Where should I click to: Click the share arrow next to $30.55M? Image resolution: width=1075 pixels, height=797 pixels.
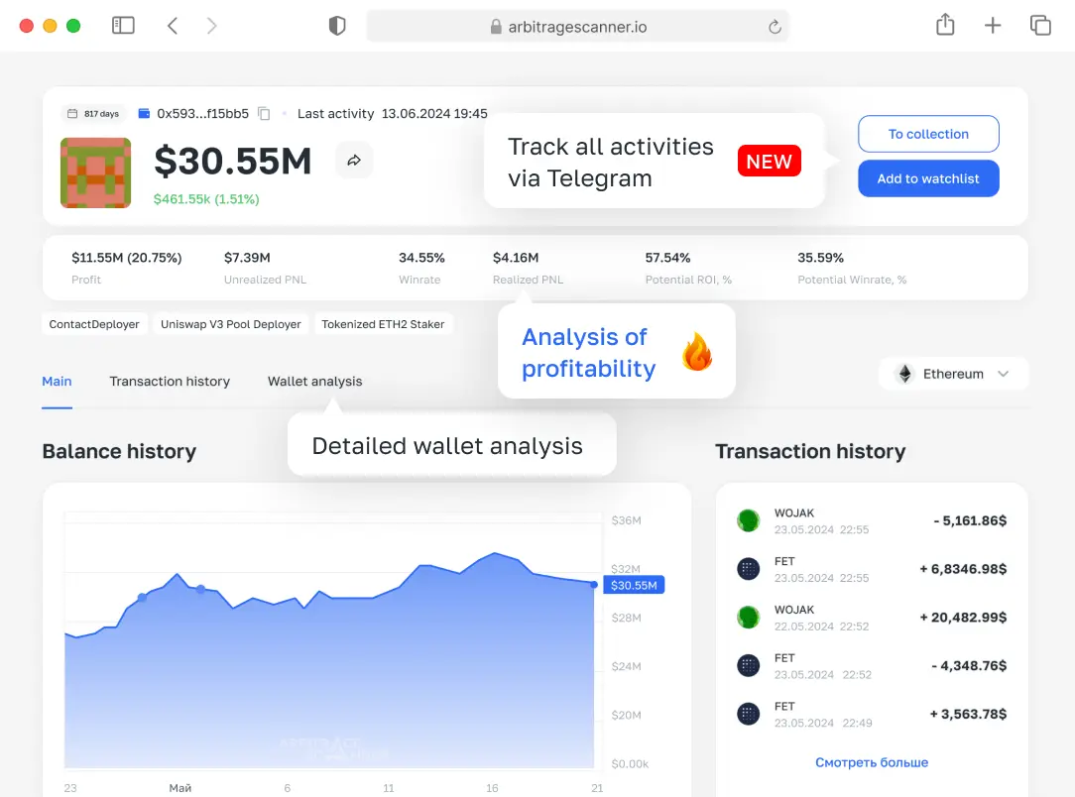354,160
